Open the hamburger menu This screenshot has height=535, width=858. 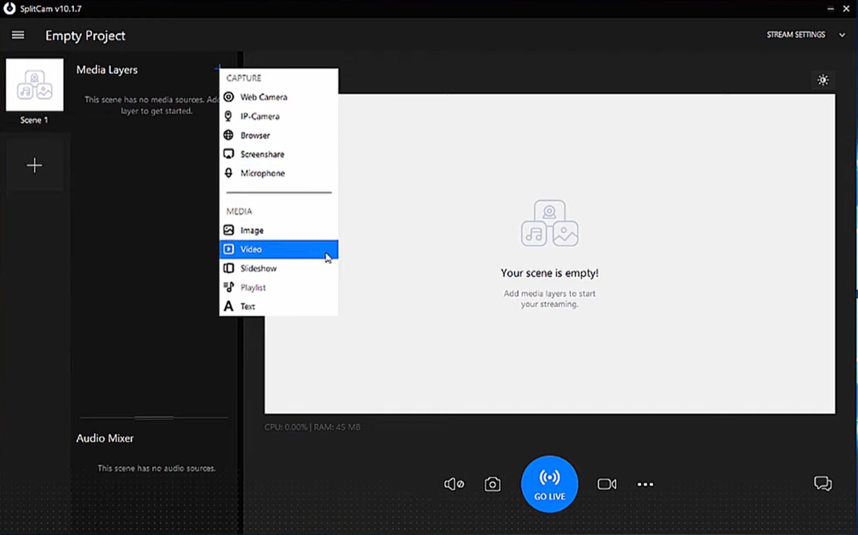(18, 35)
